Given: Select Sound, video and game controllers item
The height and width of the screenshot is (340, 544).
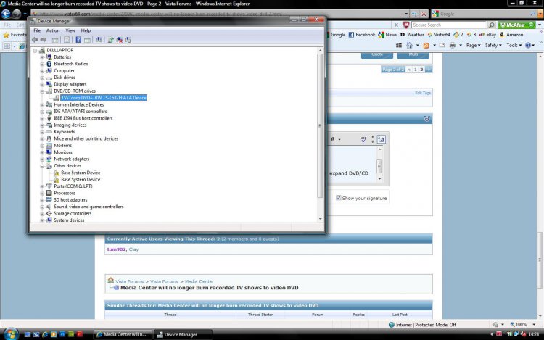Looking at the screenshot, I should pos(88,207).
